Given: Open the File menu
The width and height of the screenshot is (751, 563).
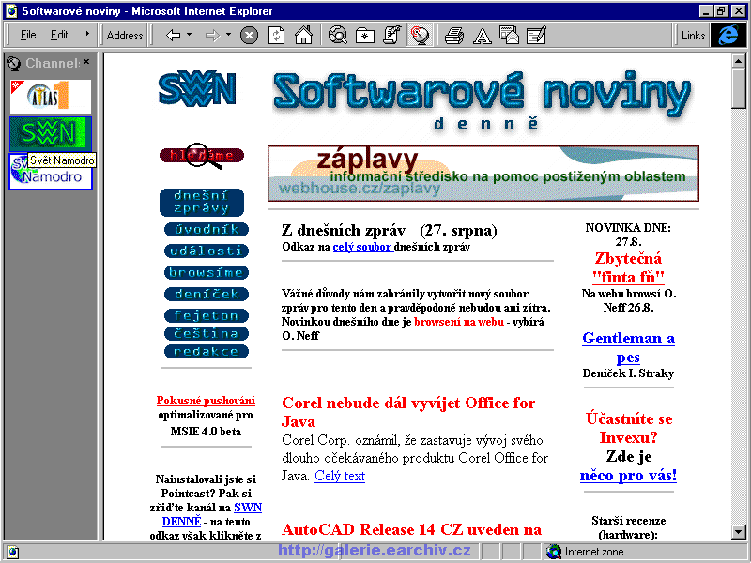Looking at the screenshot, I should pos(28,35).
